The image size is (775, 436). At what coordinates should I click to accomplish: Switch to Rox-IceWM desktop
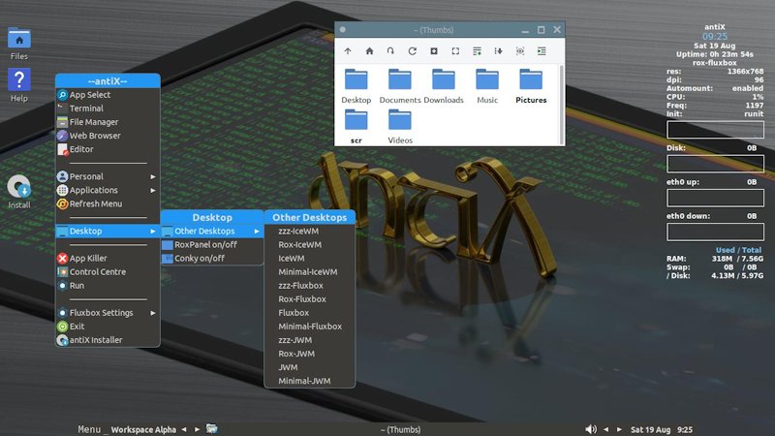tap(309, 245)
